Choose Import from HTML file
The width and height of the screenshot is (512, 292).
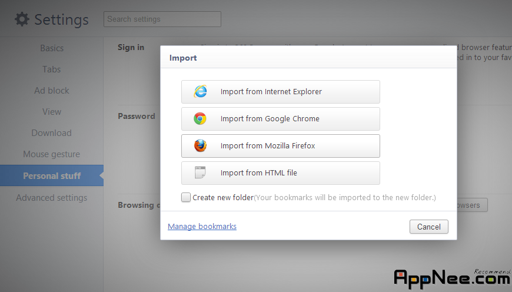coord(281,173)
